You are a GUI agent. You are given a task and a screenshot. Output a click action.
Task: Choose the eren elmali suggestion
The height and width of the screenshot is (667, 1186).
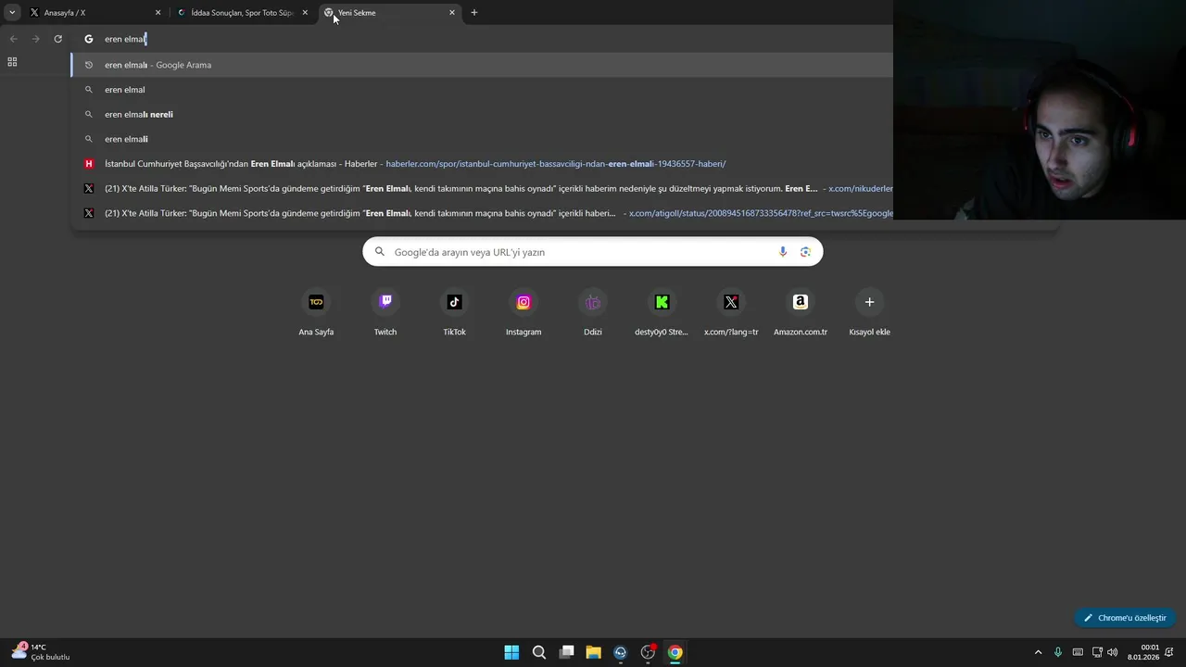point(482,139)
